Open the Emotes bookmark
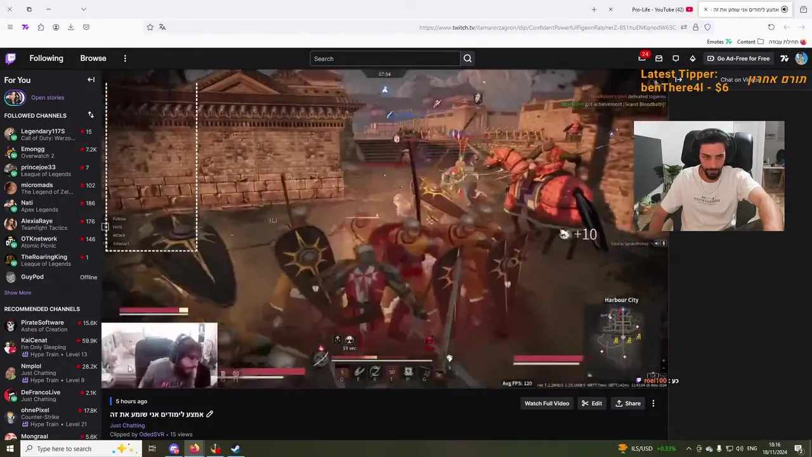Screen dimensions: 812x457 click(719, 42)
